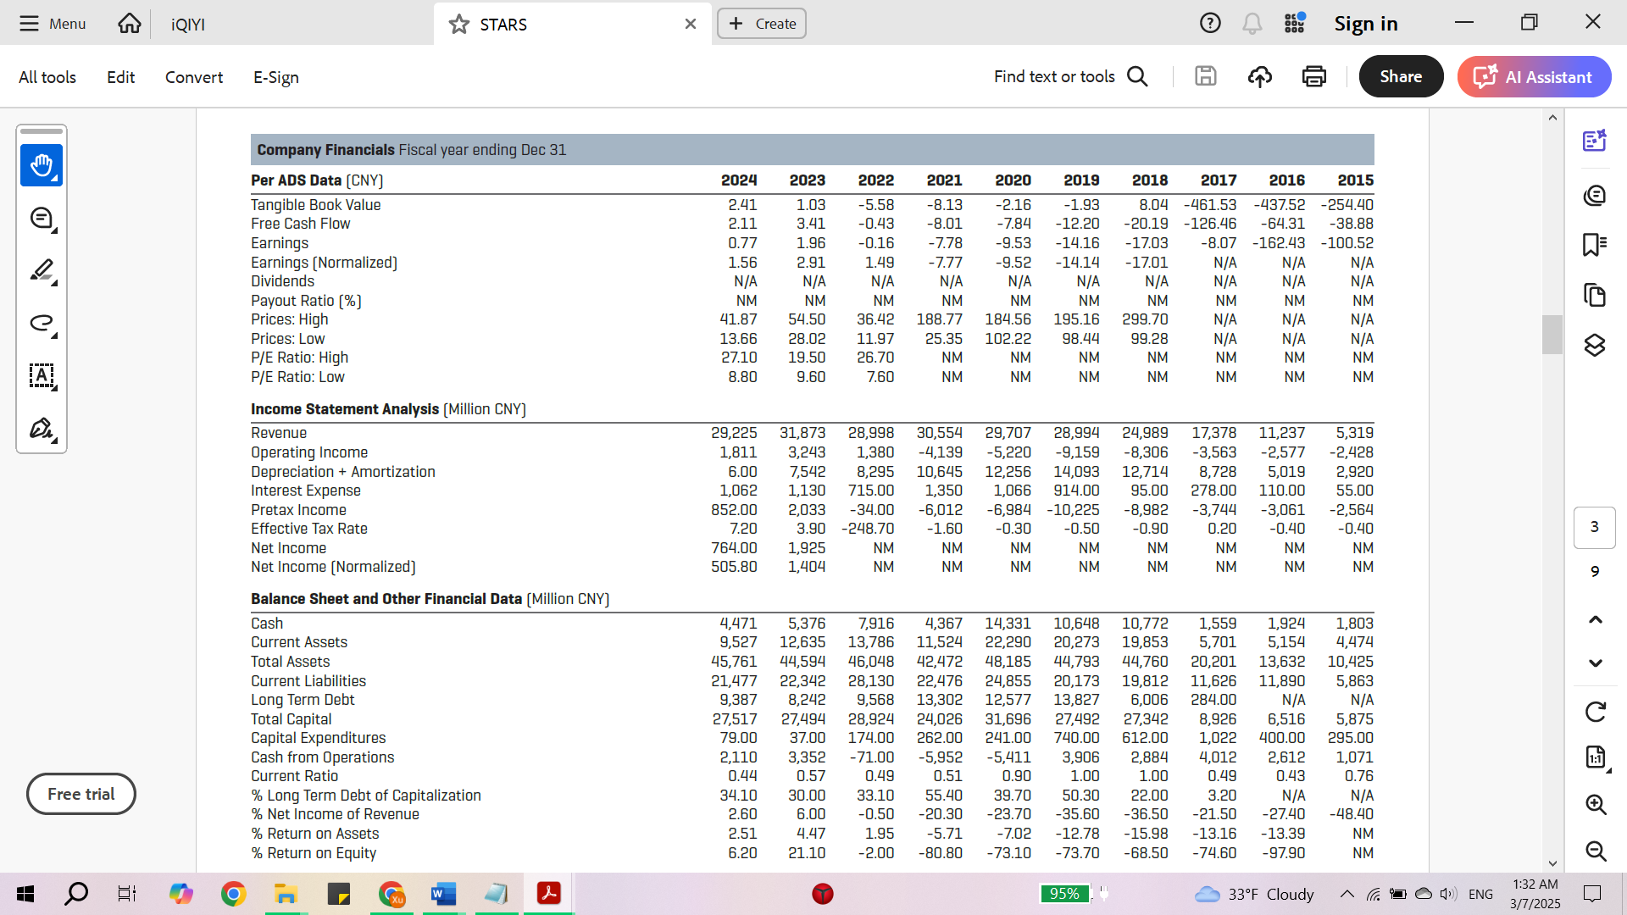Open the Menu hamburger button

[x=53, y=24]
